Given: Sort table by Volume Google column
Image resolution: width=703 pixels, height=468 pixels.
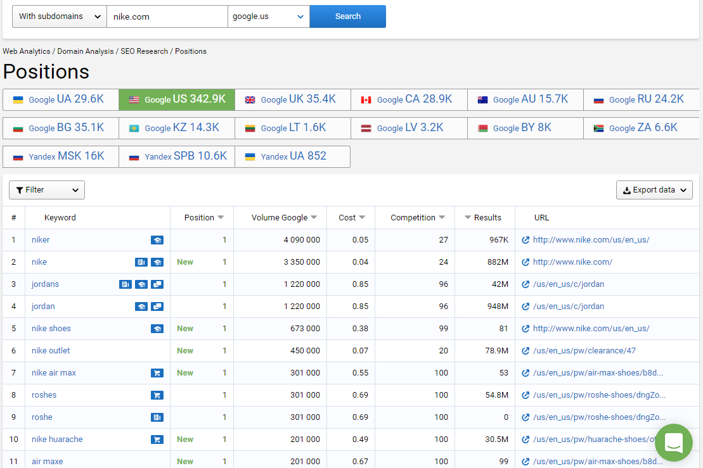Looking at the screenshot, I should pos(283,218).
